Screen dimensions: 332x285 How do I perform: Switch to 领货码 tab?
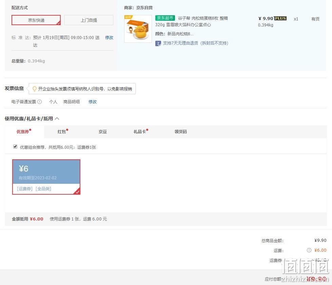[181, 131]
